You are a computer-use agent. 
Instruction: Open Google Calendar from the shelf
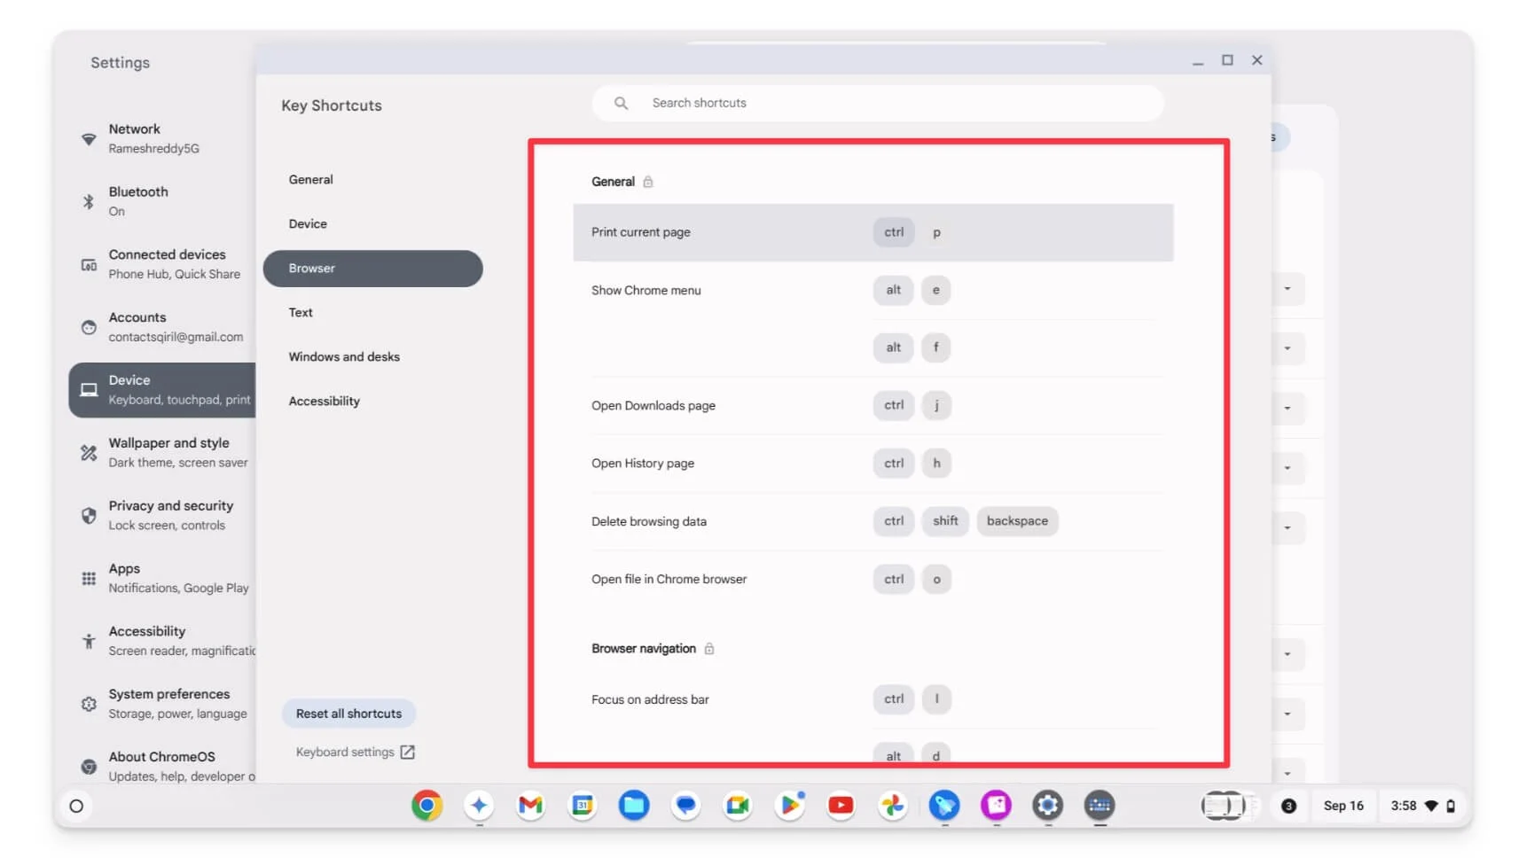point(583,806)
